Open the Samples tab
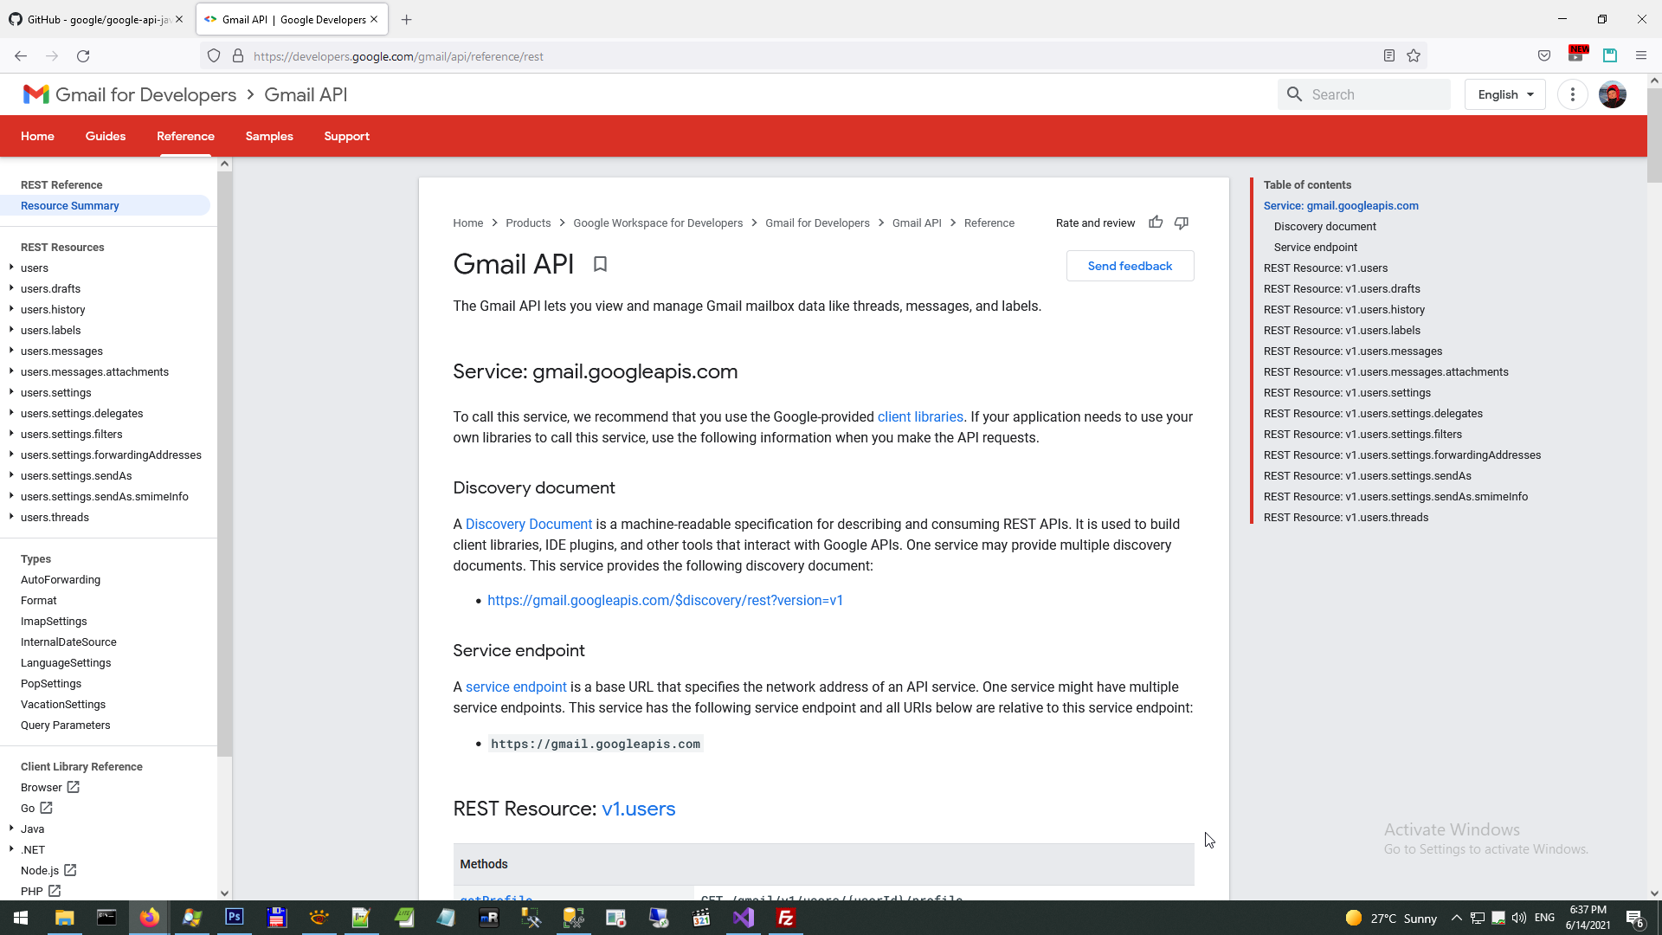Screen dimensions: 1662x935 tap(269, 136)
